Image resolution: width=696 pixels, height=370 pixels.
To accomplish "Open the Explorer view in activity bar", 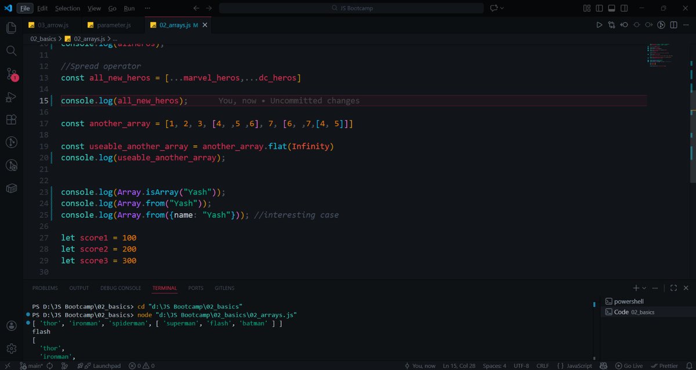I will (11, 28).
